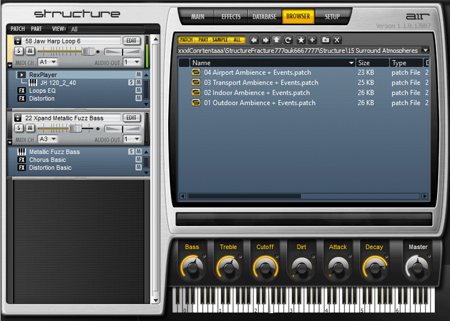This screenshot has height=321, width=450.
Task: Click the up-one-level folder icon
Action: pos(277,40)
